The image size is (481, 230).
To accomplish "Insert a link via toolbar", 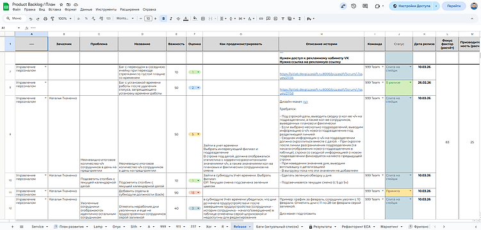I will (x=261, y=19).
